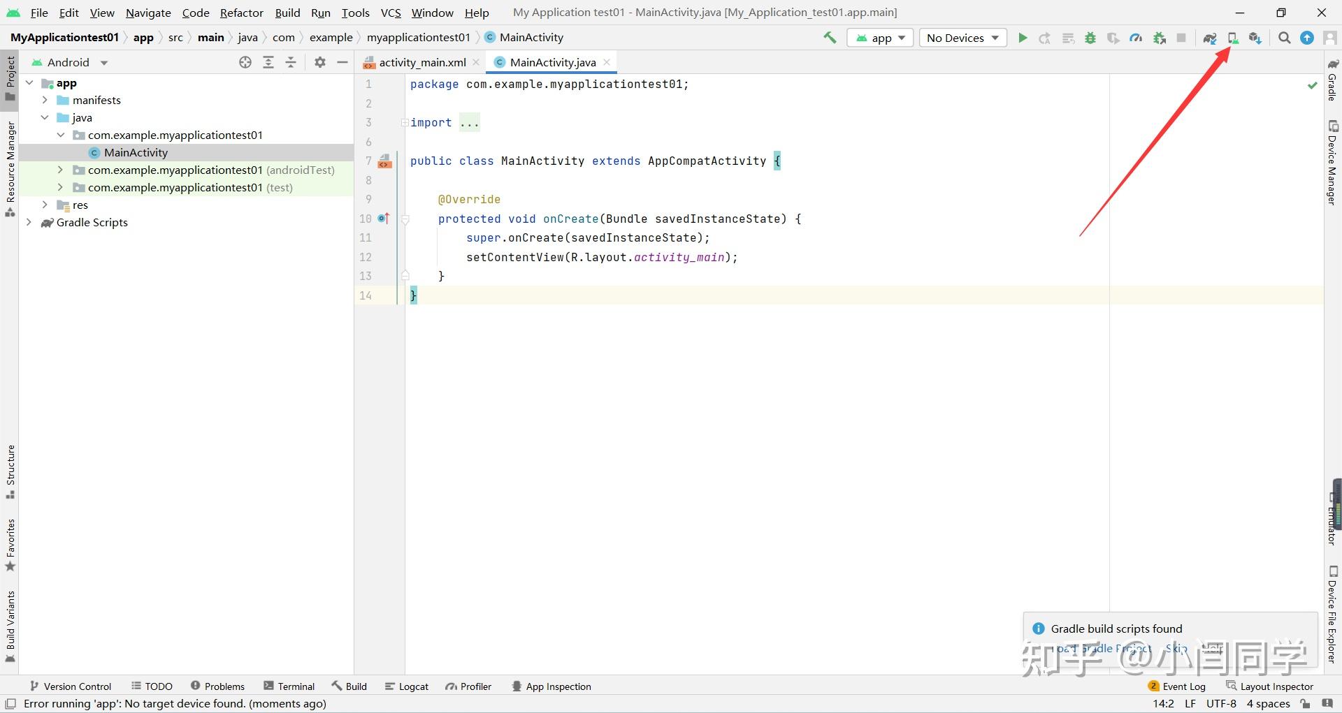The image size is (1342, 713).
Task: Expand the manifests folder
Action: (x=45, y=101)
